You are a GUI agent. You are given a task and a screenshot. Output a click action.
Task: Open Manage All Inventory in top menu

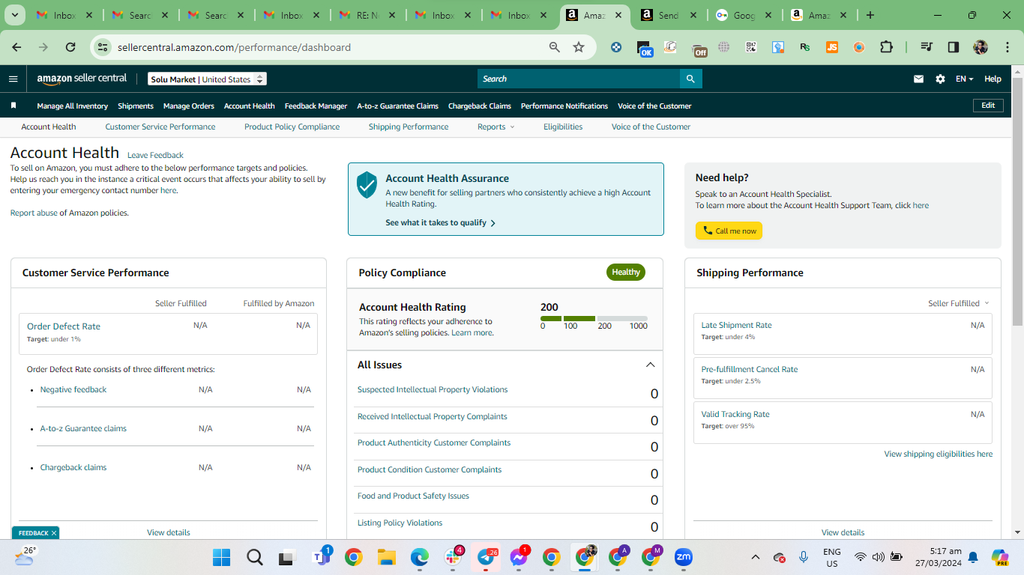click(x=73, y=106)
